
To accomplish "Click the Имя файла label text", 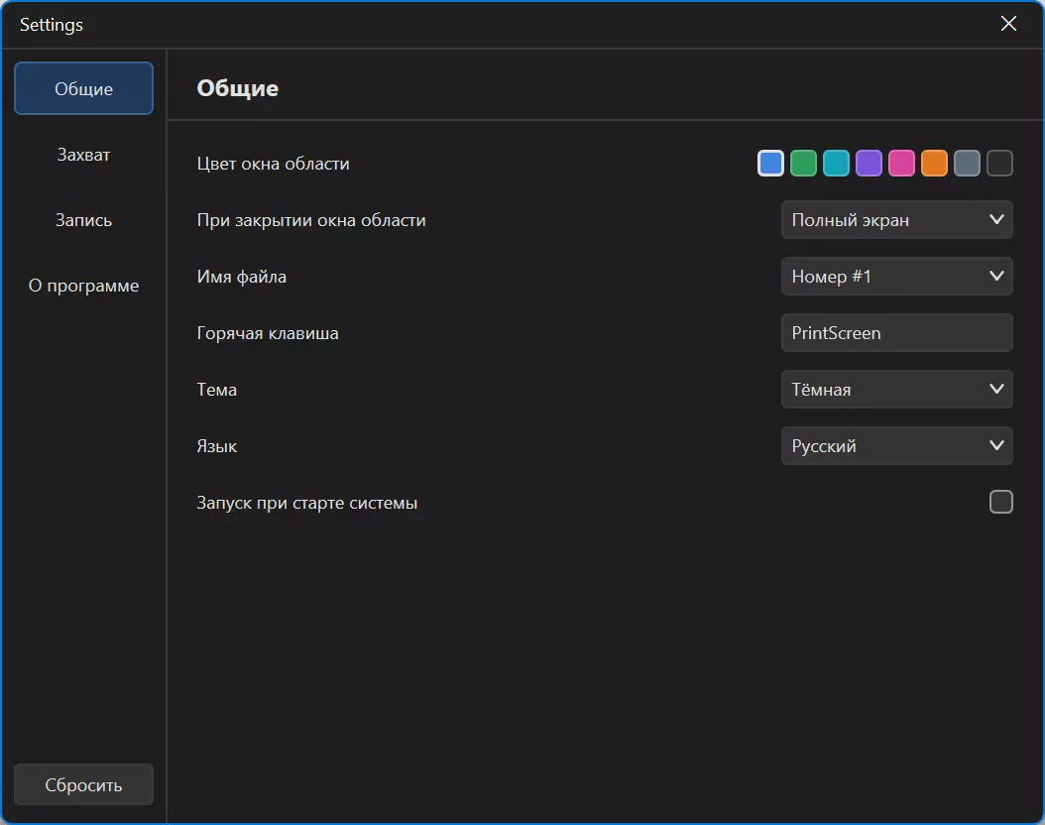I will tap(242, 277).
